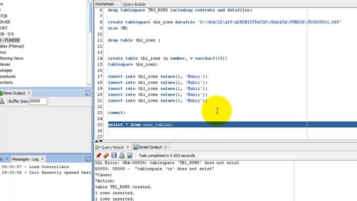The height and width of the screenshot is (201, 357).
Task: Edit the Buffer Size field
Action: tap(38, 101)
